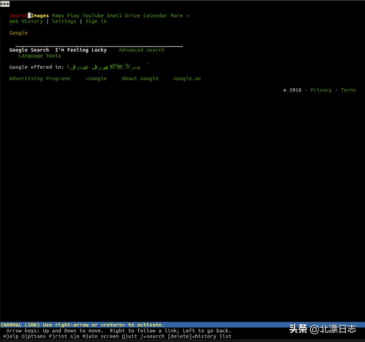Click the 'Google offered in:' label
The image size is (365, 342).
pyautogui.click(x=36, y=67)
